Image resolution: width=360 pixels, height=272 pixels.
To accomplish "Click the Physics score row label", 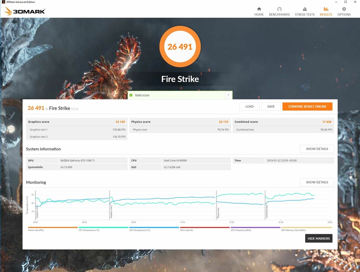I will point(141,122).
